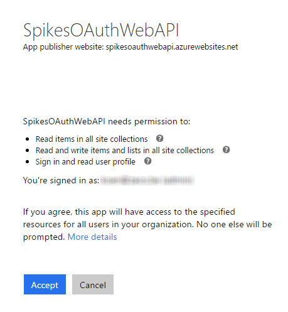The height and width of the screenshot is (312, 288).
Task: Click Sign in and read user profile text
Action: tap(85, 162)
